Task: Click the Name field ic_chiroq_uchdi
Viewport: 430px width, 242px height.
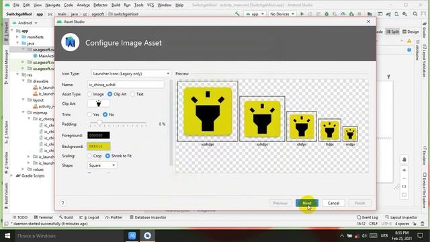Action: coord(126,85)
